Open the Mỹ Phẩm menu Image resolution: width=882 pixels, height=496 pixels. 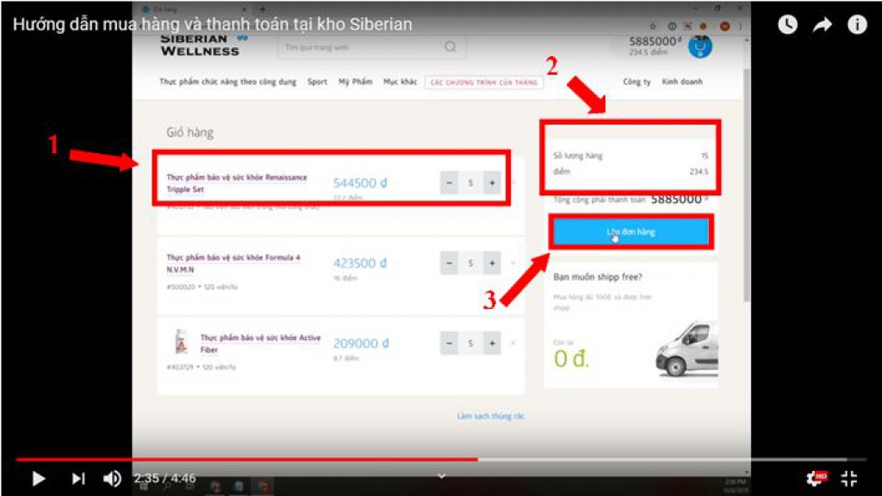(355, 82)
